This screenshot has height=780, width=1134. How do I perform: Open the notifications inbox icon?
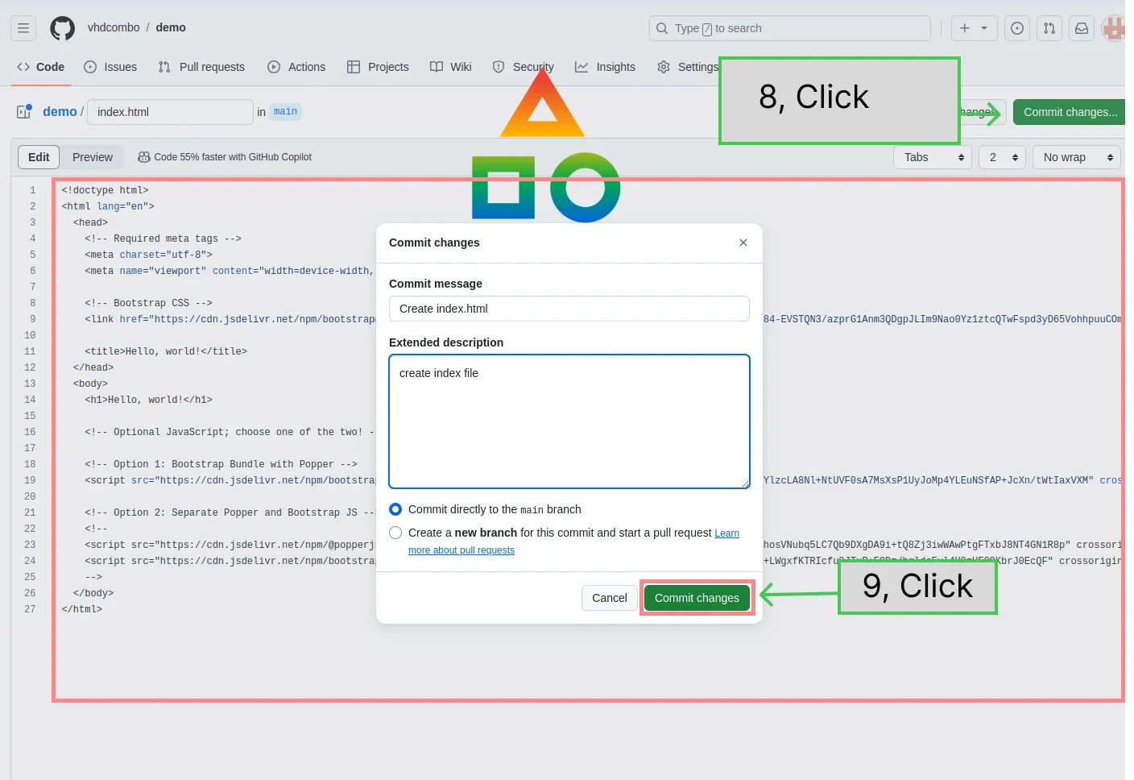coord(1082,28)
